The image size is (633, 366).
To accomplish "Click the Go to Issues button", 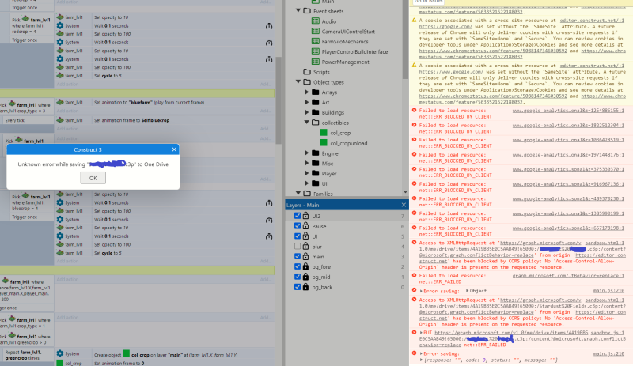I will click(429, 2).
